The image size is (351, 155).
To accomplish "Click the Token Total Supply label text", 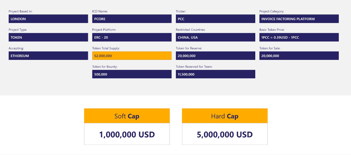I will point(106,48).
